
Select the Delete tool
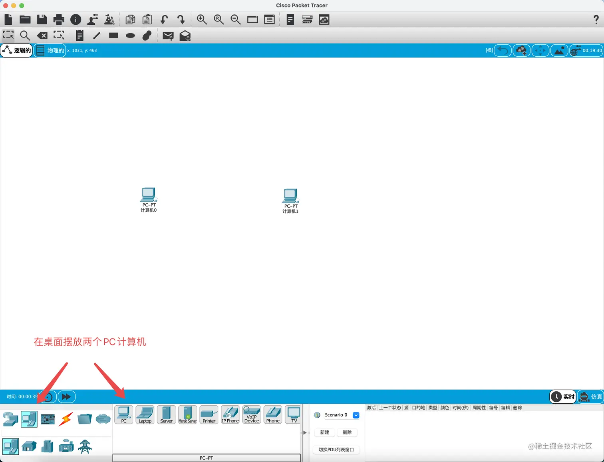pyautogui.click(x=42, y=36)
